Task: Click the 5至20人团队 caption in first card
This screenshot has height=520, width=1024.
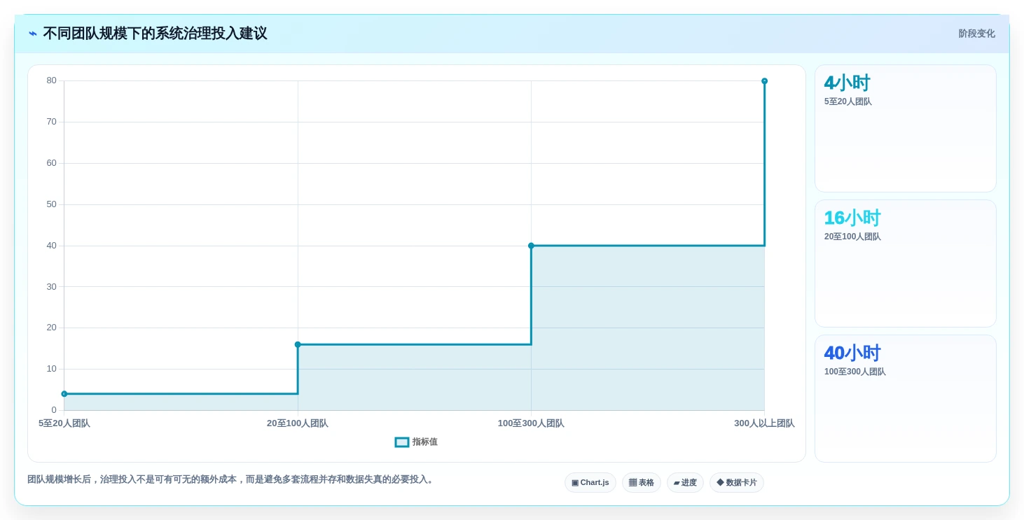Action: 848,101
